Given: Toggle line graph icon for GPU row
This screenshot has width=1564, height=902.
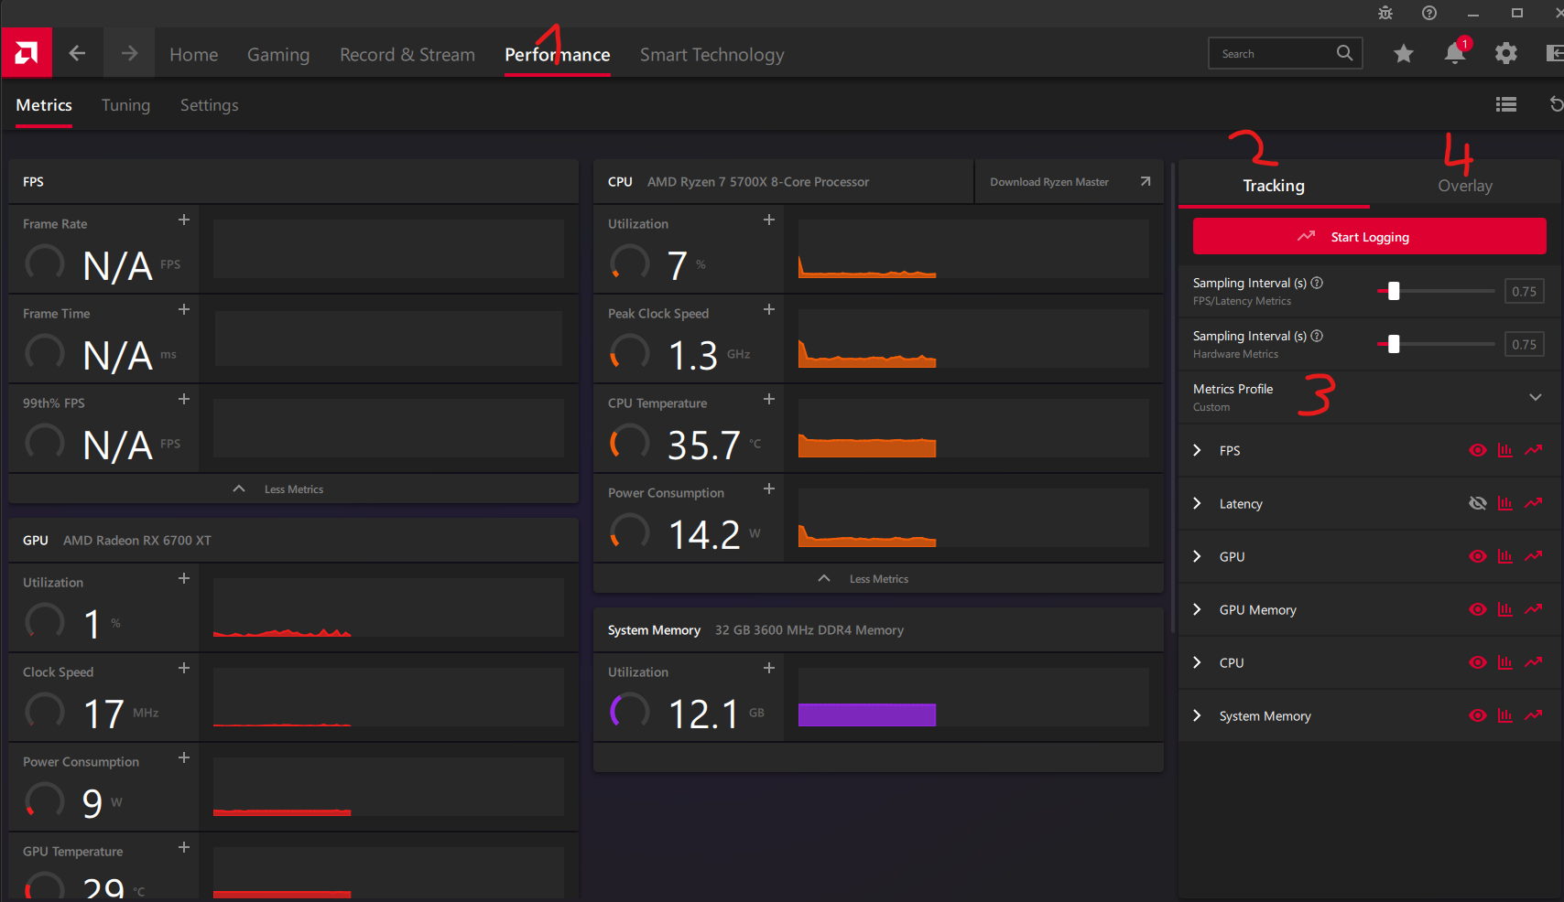Looking at the screenshot, I should 1534,556.
